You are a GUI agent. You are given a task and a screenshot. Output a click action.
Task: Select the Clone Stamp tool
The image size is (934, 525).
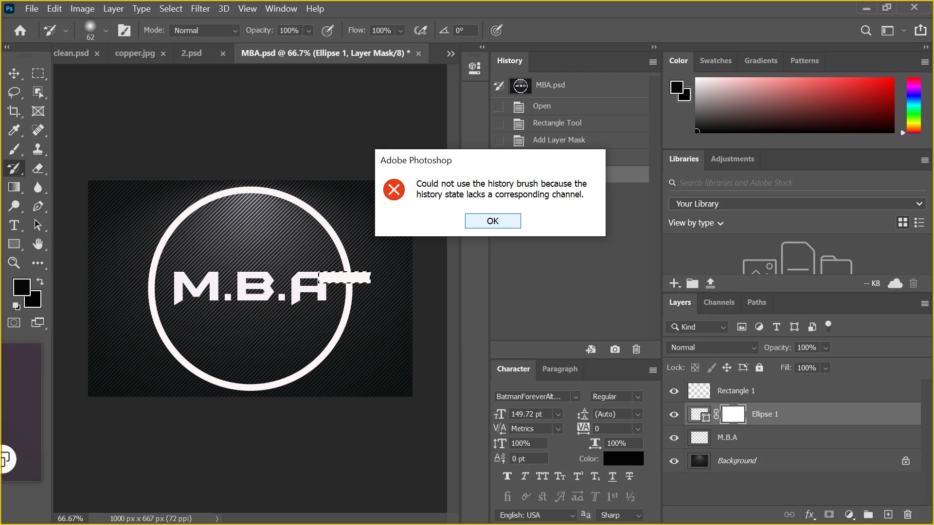[x=38, y=149]
